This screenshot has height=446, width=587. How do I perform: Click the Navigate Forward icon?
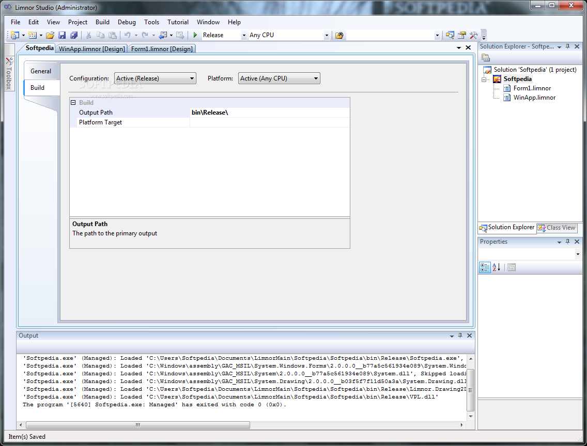[180, 35]
